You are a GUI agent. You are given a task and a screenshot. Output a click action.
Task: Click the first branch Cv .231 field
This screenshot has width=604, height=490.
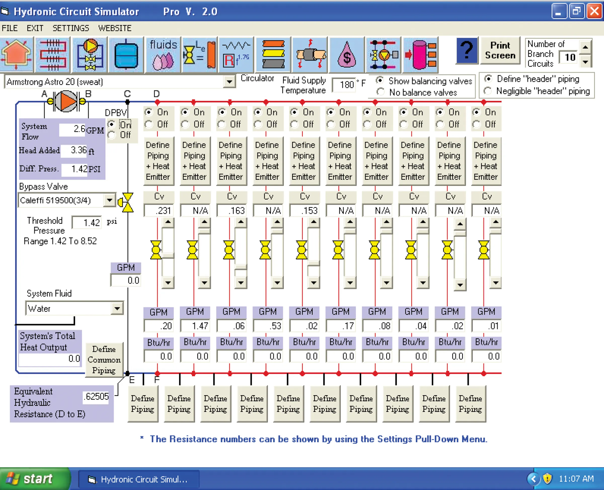click(x=158, y=210)
